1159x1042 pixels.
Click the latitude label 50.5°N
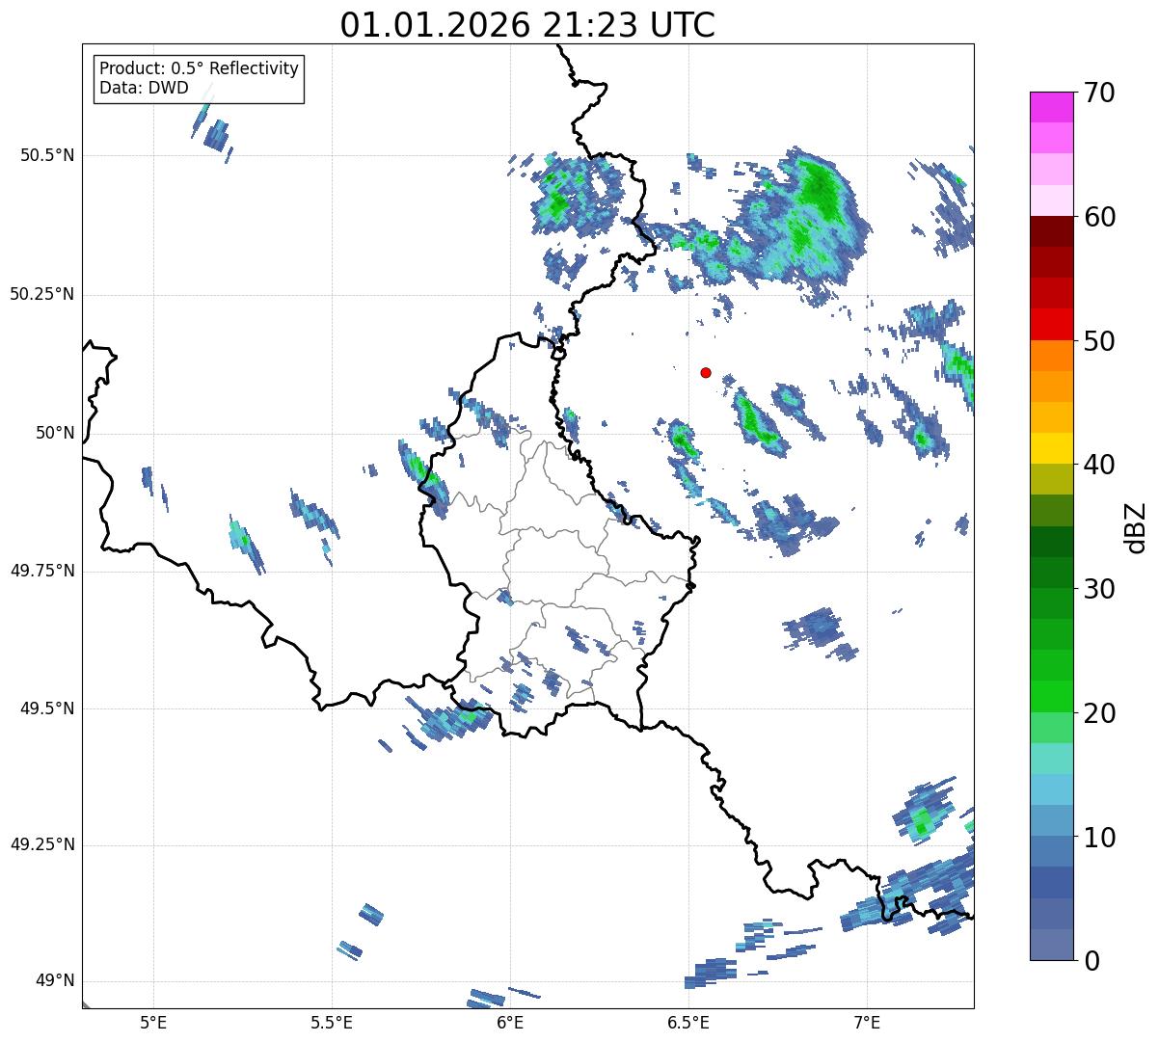click(x=48, y=155)
